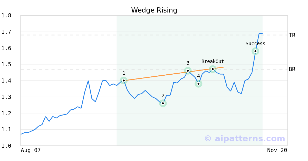
Task: Click the TR level label
Action: pyautogui.click(x=292, y=35)
